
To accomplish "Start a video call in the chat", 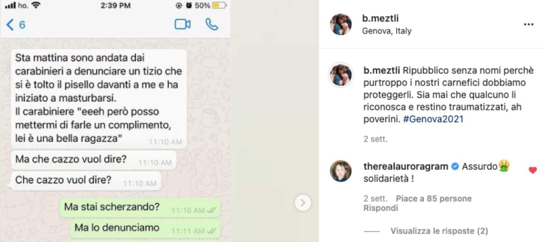I will [x=182, y=25].
